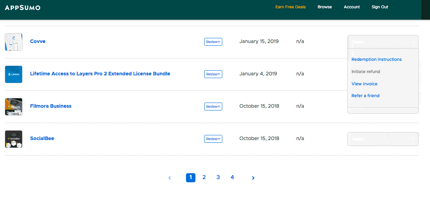
Task: Collapse the Covve actions dropdown
Action: tap(383, 42)
